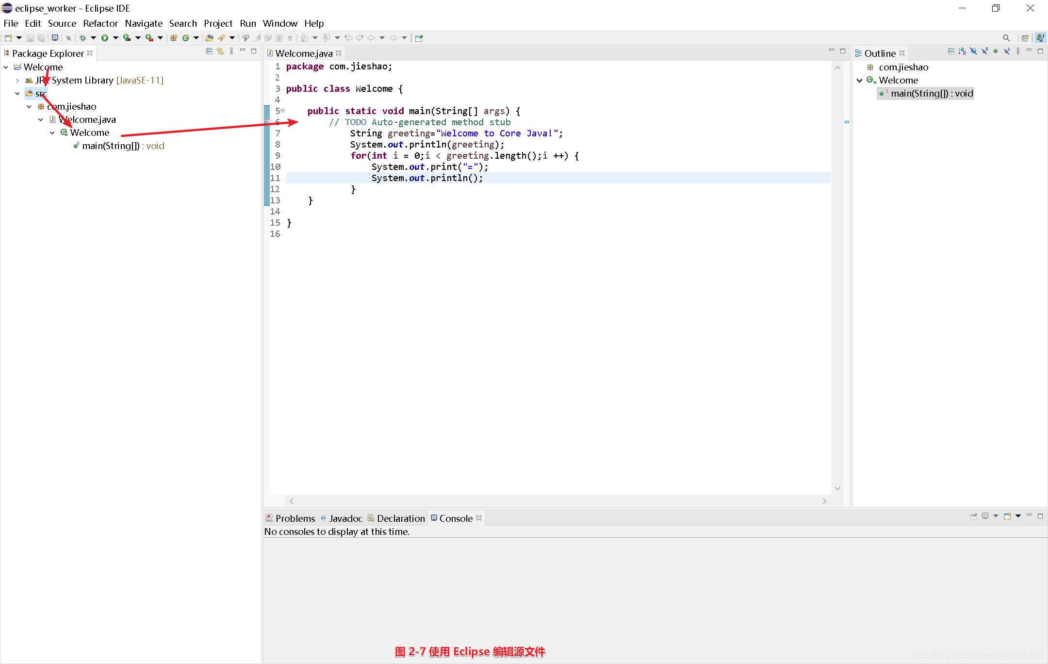
Task: Collapse the Welcome project tree node
Action: pos(6,67)
